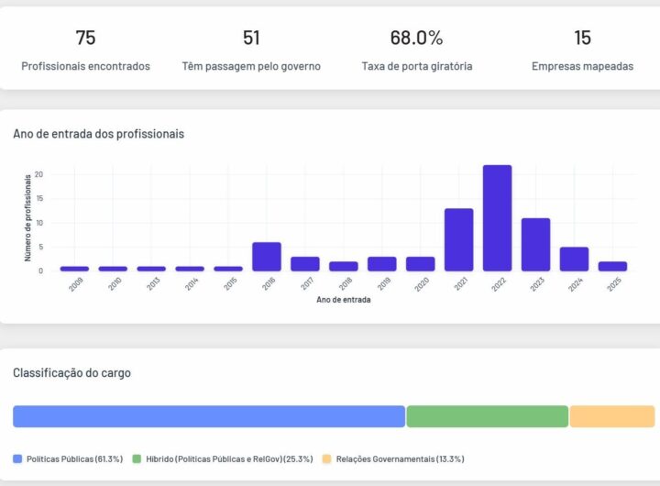This screenshot has width=660, height=486.
Task: Select the 2025 bar in the chart
Action: (612, 266)
